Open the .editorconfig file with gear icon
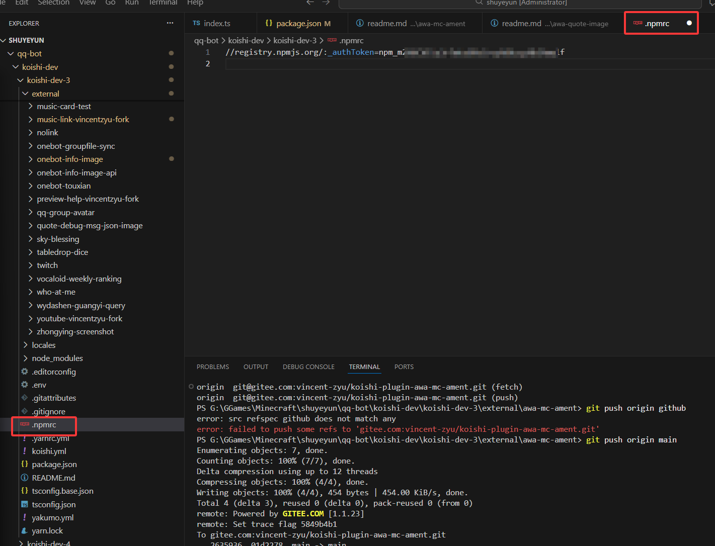 pos(53,372)
